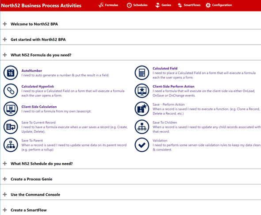
Task: Click the Client-Side Calculation monitor icon
Action: pyautogui.click(x=11, y=109)
